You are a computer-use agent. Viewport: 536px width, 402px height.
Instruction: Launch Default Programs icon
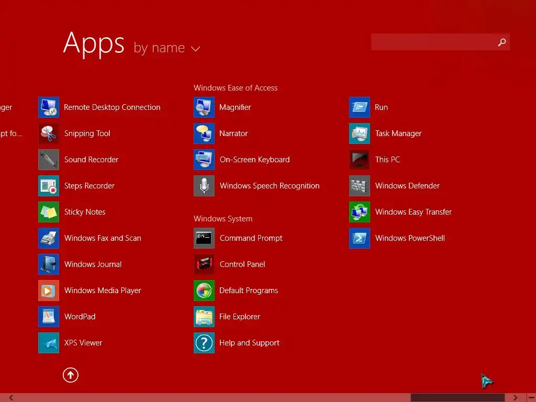[204, 291]
